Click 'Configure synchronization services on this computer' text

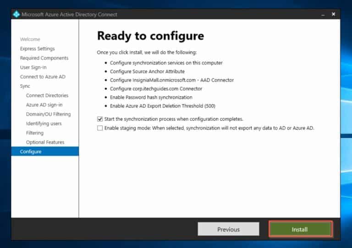tap(166, 63)
